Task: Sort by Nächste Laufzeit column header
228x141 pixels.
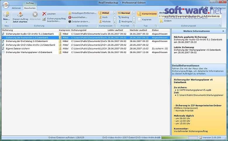Action: [x=140, y=30]
